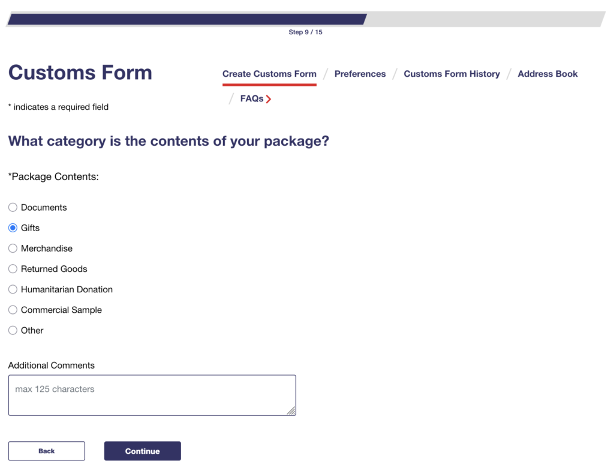Grab the comments box resize handle
This screenshot has height=476, width=614.
tap(291, 411)
